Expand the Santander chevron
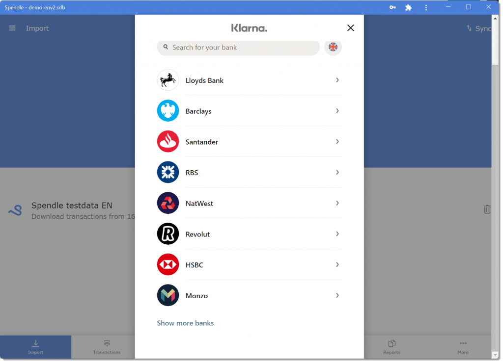503x363 pixels. pos(337,142)
